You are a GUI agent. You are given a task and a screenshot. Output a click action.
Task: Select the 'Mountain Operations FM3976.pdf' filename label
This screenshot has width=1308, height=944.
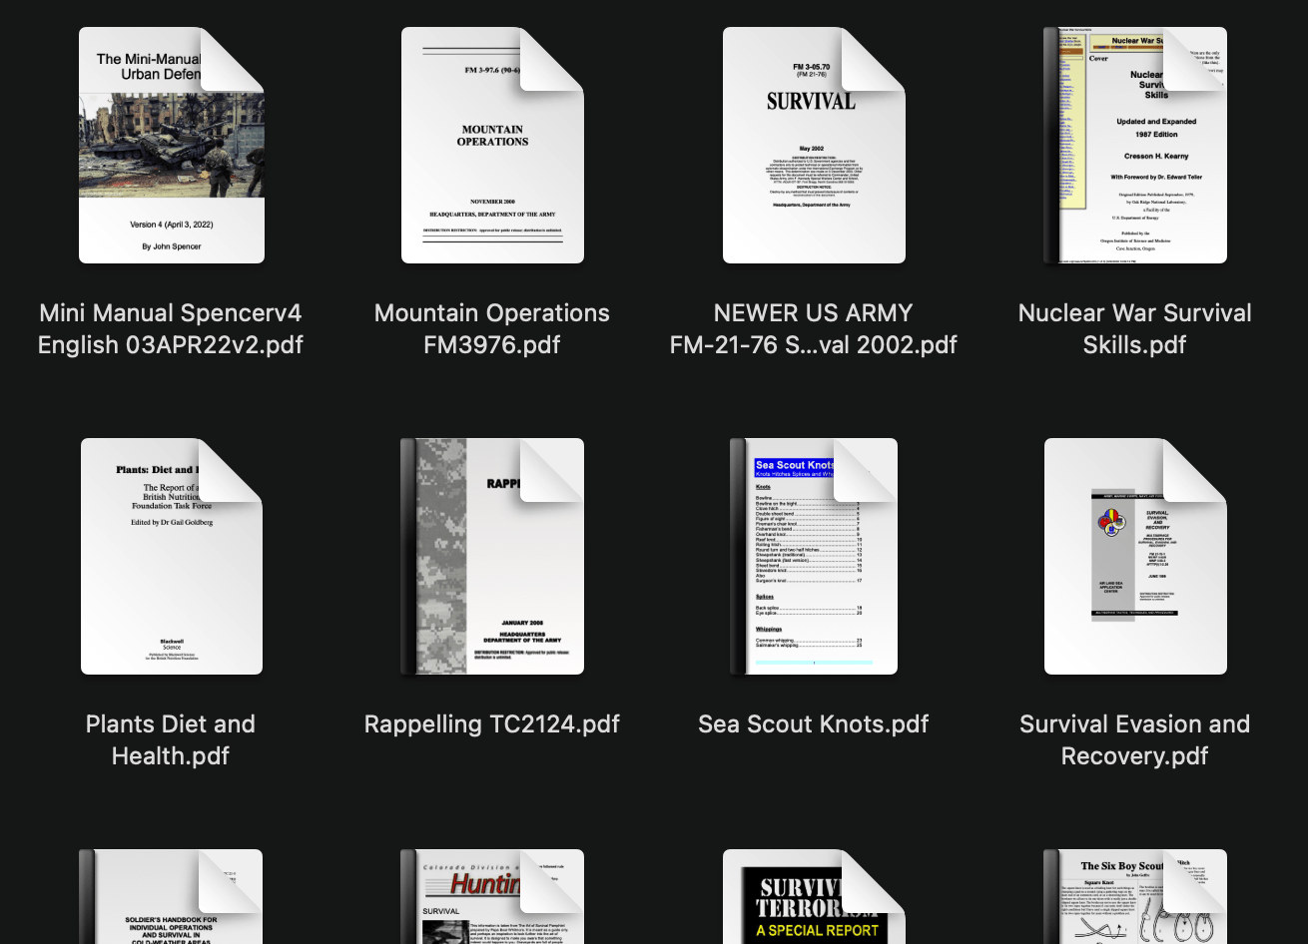[492, 329]
